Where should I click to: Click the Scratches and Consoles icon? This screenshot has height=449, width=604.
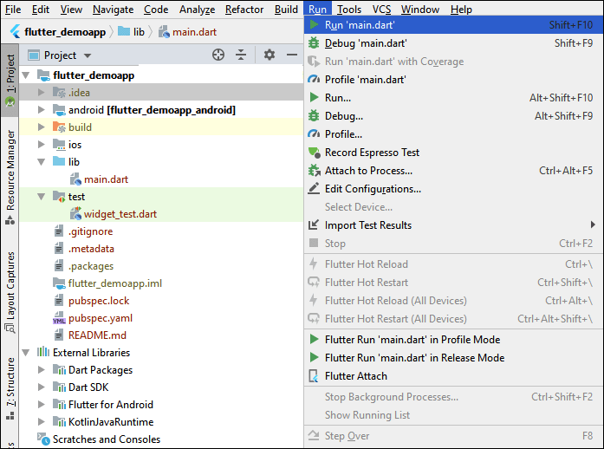pyautogui.click(x=43, y=439)
